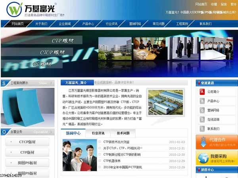Open 联系我们 in the navigation bar
238x178 pixels.
(205, 24)
